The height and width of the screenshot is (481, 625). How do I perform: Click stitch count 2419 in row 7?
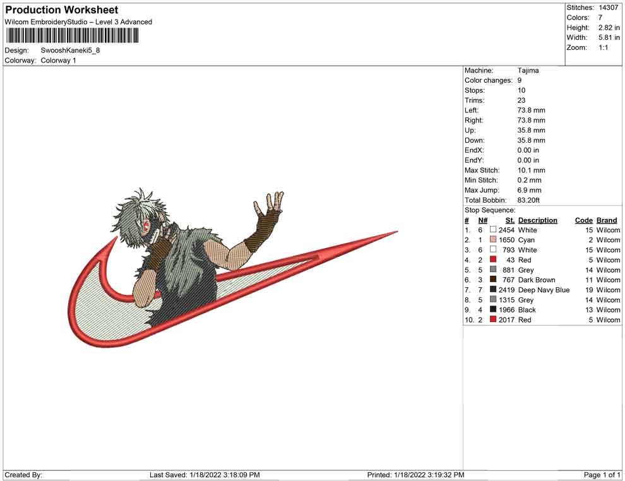(x=506, y=290)
